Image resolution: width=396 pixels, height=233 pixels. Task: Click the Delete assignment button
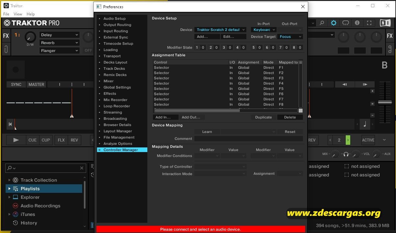(290, 117)
